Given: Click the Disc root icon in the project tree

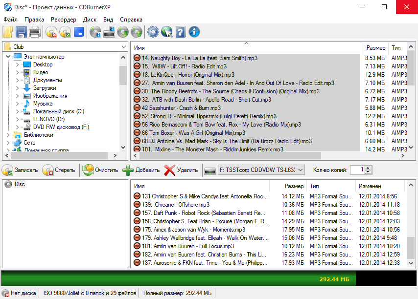Looking at the screenshot, I should click(x=8, y=184).
